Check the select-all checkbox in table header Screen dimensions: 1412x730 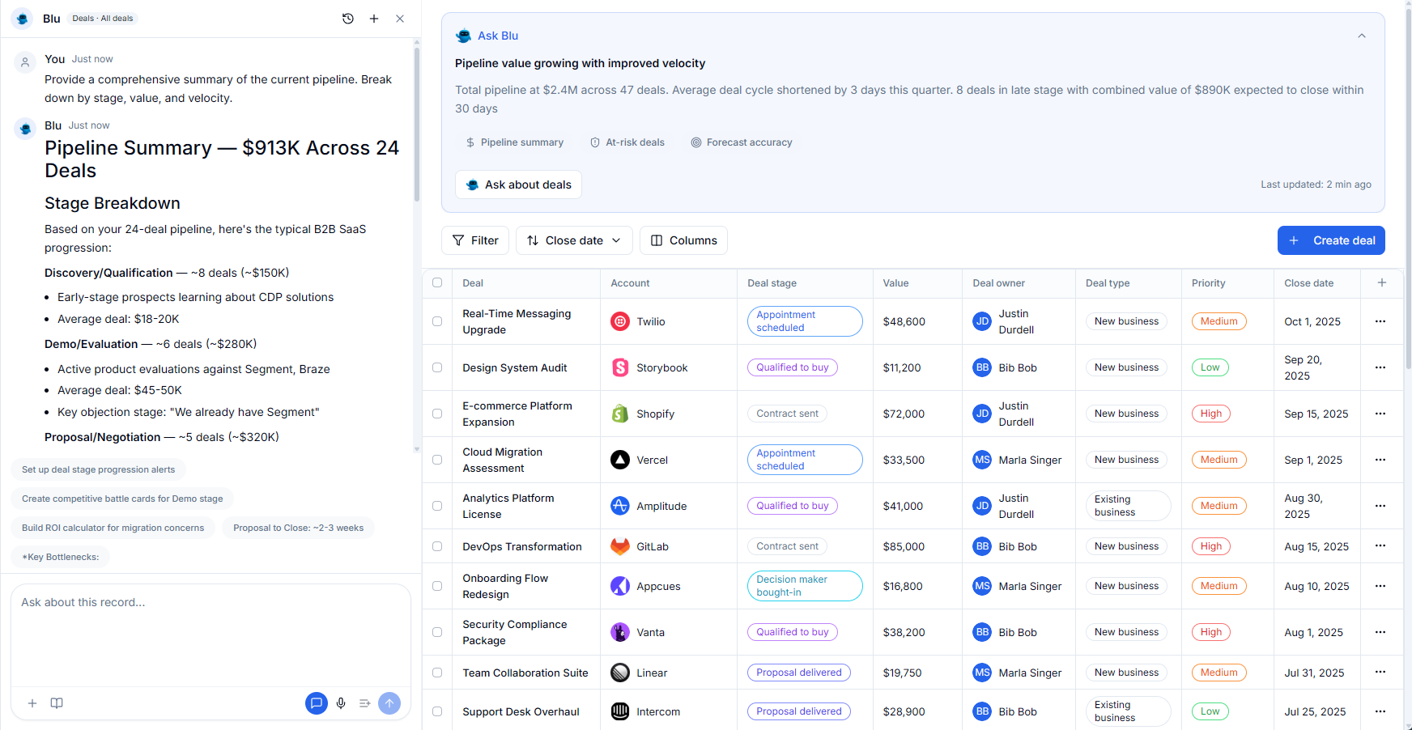tap(437, 282)
